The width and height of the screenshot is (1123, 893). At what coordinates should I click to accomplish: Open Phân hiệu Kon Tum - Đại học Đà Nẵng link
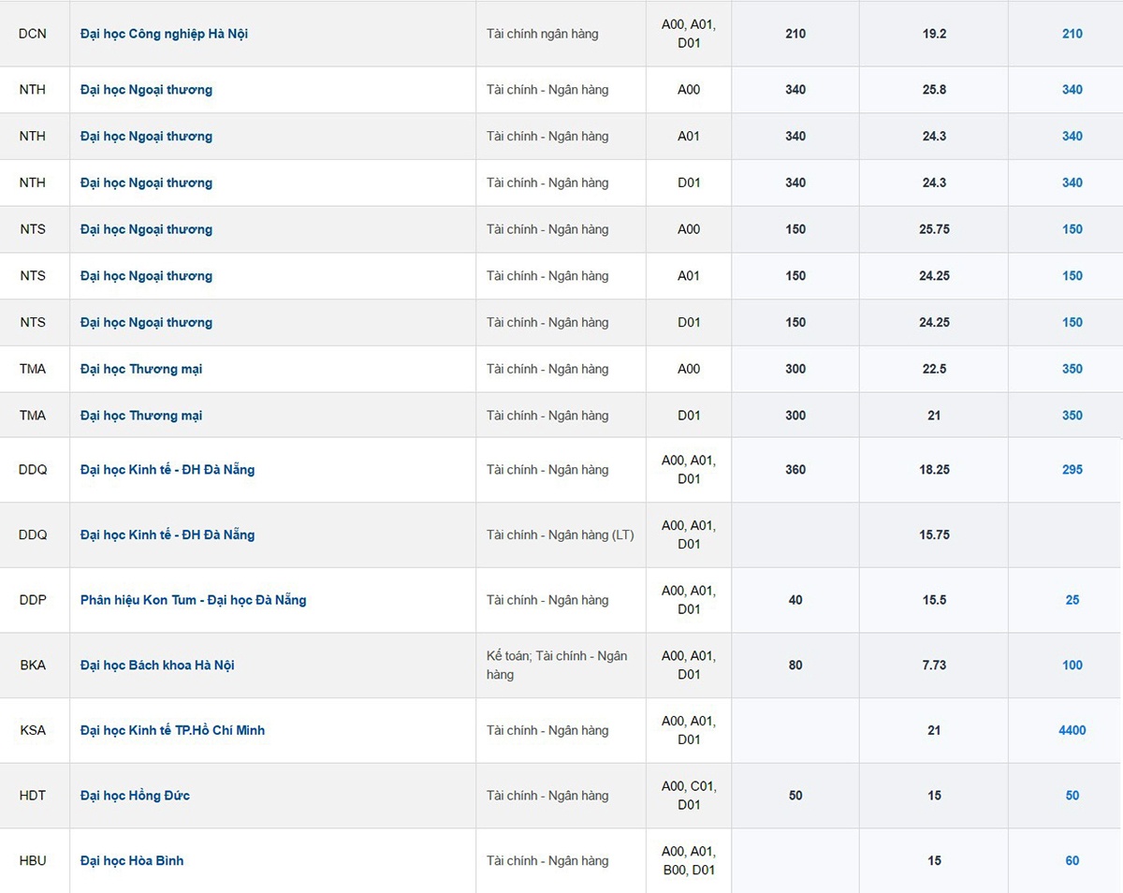coord(193,600)
